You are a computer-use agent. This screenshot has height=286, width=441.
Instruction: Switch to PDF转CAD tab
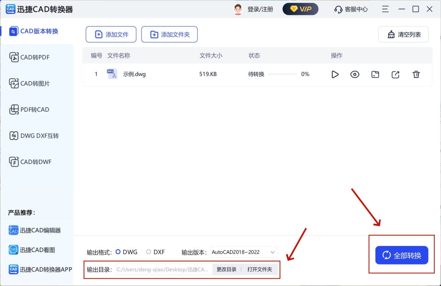point(29,110)
